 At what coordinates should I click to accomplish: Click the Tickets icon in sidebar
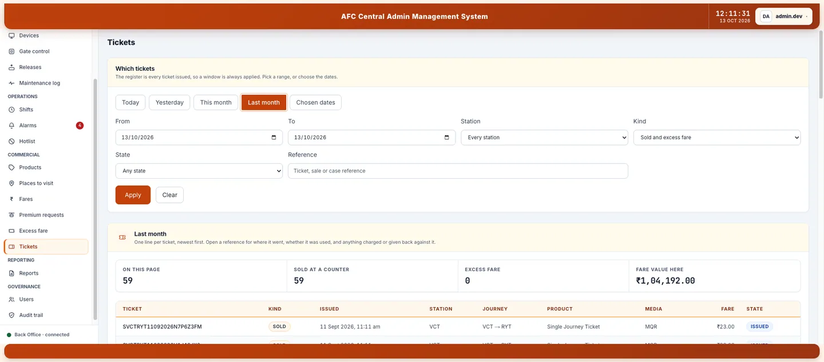click(11, 247)
